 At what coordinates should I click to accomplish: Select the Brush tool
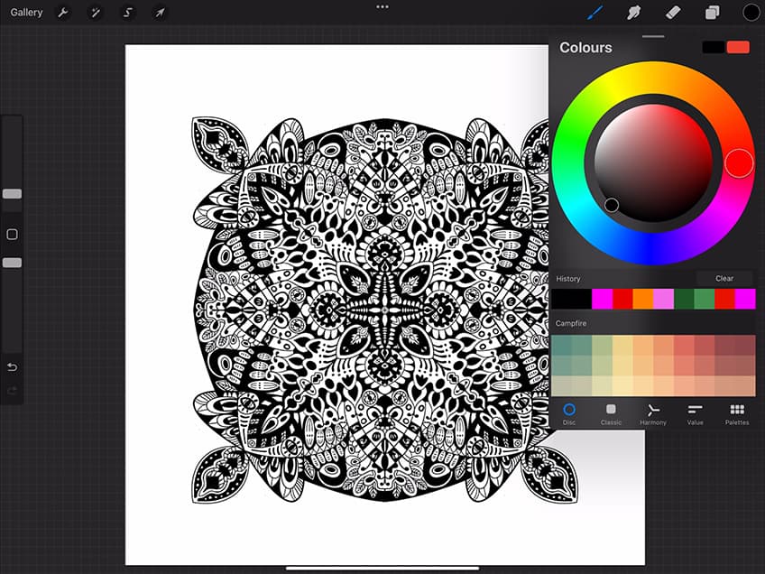click(594, 13)
